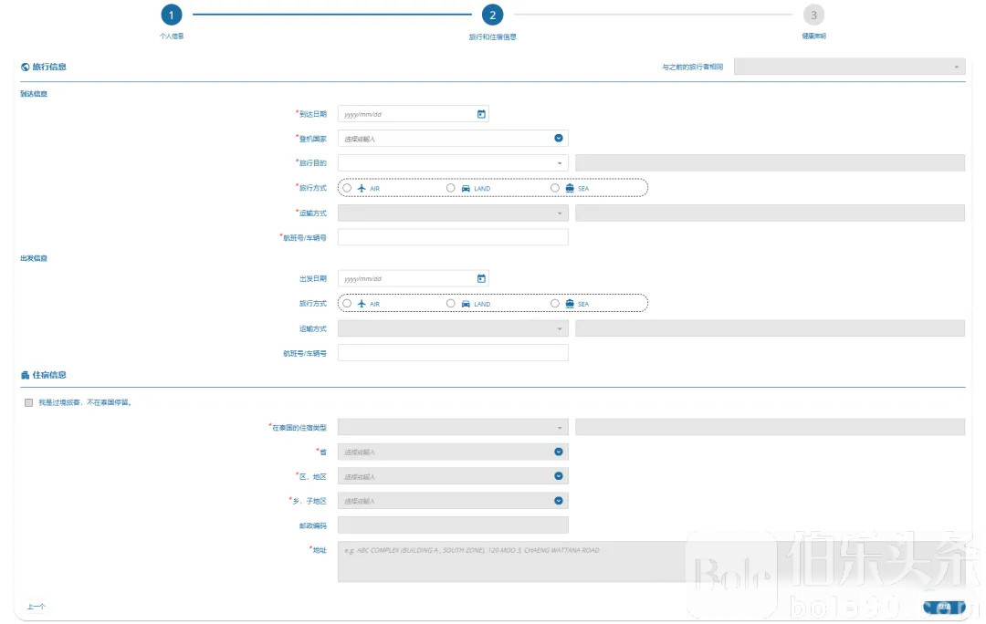The height and width of the screenshot is (624, 986).
Task: Click the continue button at bottom right
Action: point(943,607)
